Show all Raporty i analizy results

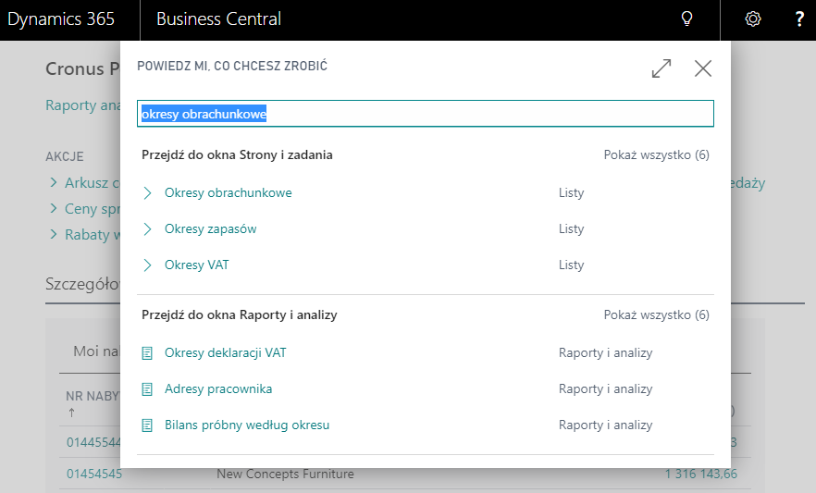pyautogui.click(x=656, y=315)
